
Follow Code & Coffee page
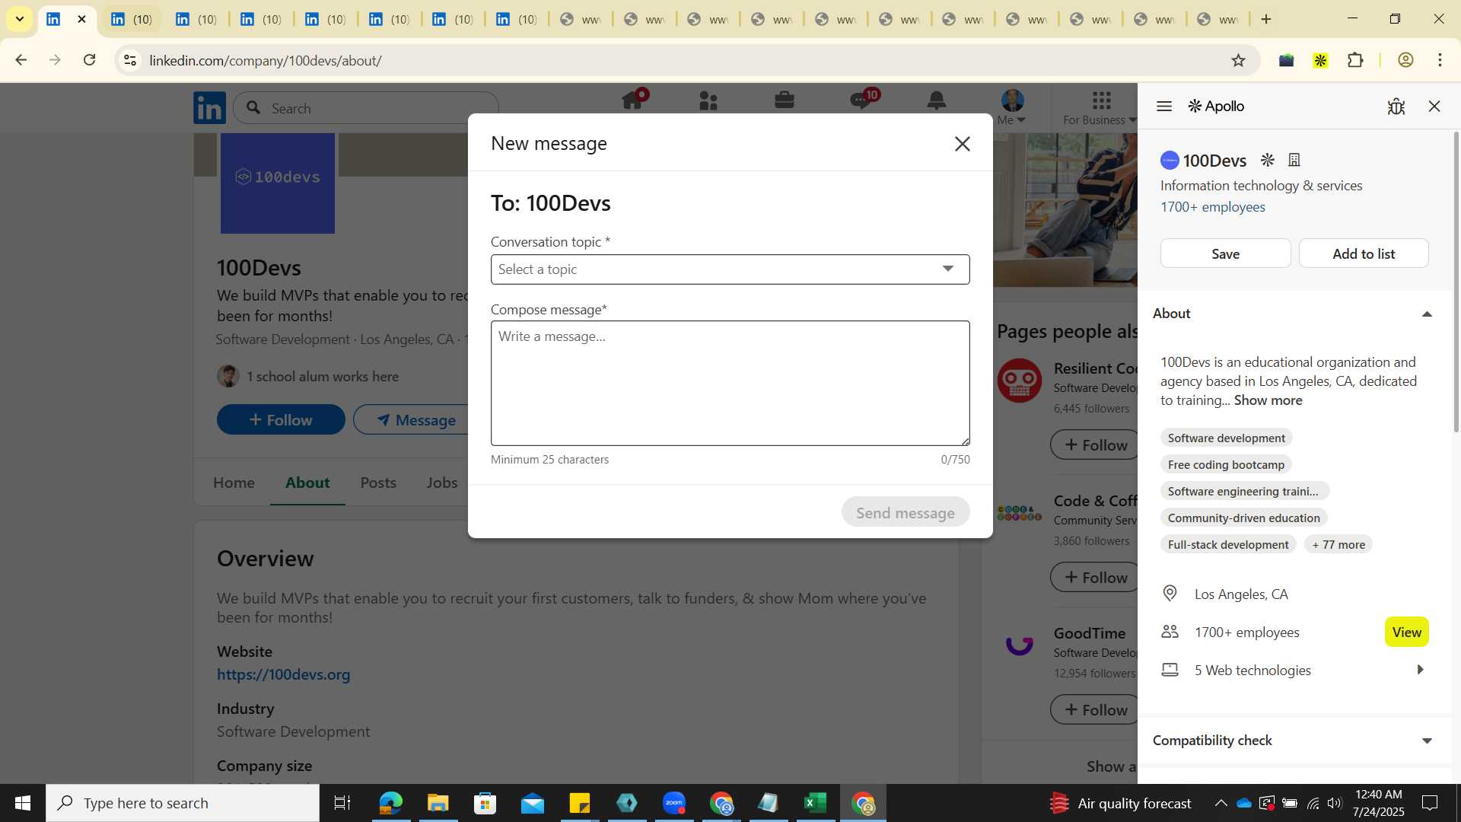click(x=1094, y=577)
